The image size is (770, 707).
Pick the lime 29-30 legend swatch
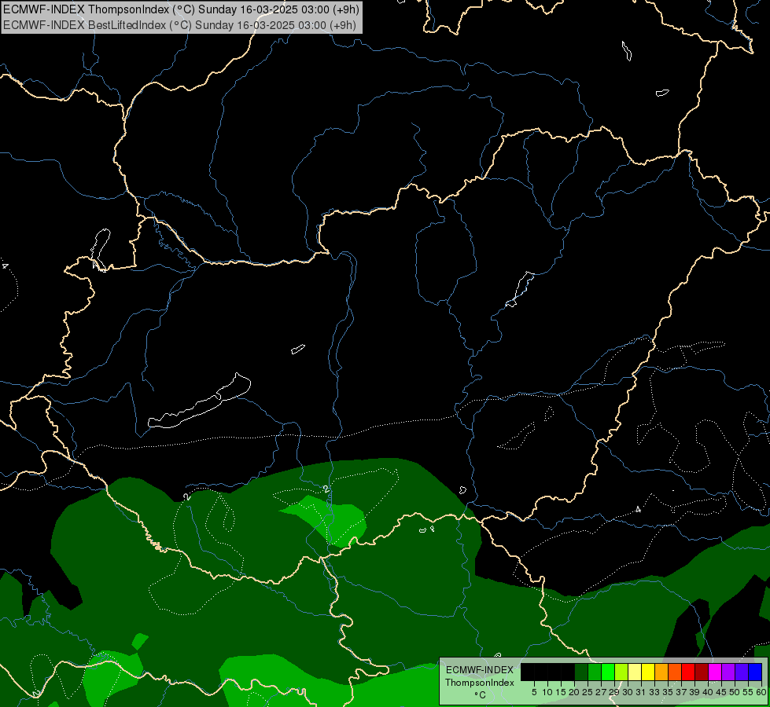point(621,672)
